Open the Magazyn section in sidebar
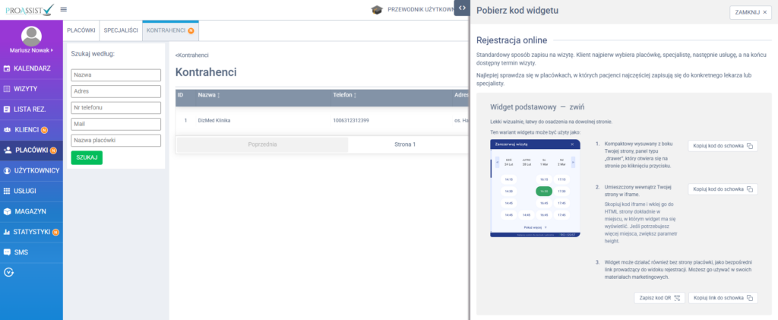This screenshot has width=778, height=320. 30,211
